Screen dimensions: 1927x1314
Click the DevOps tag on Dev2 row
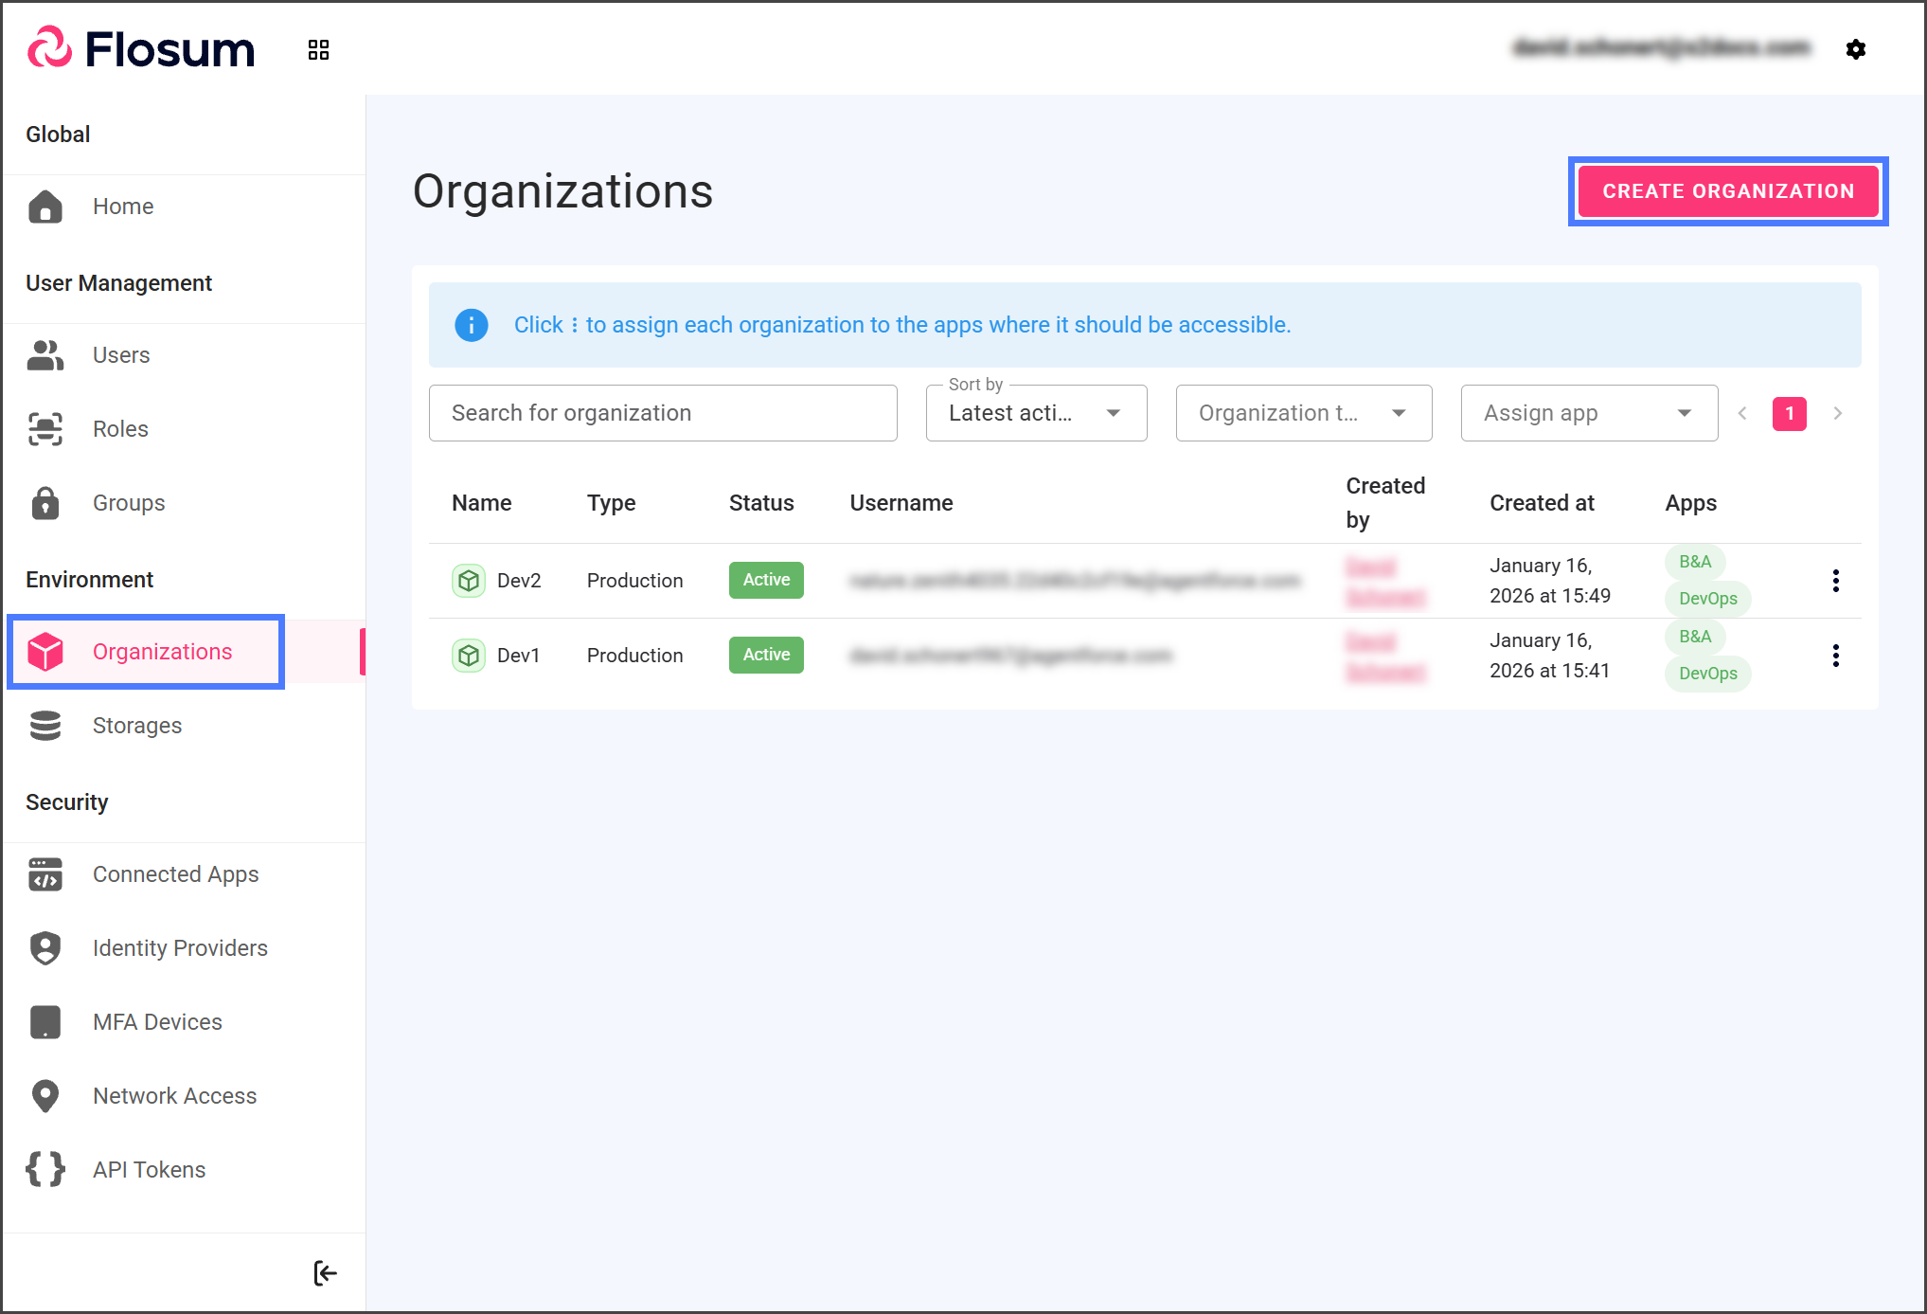[x=1707, y=599]
